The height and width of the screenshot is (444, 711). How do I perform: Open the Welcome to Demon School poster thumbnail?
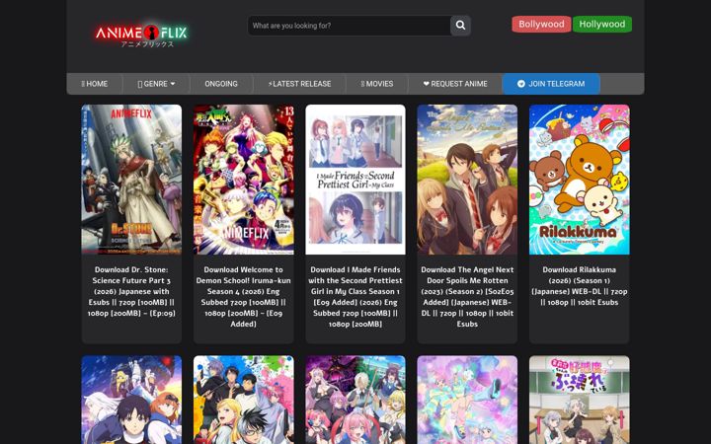tap(244, 180)
